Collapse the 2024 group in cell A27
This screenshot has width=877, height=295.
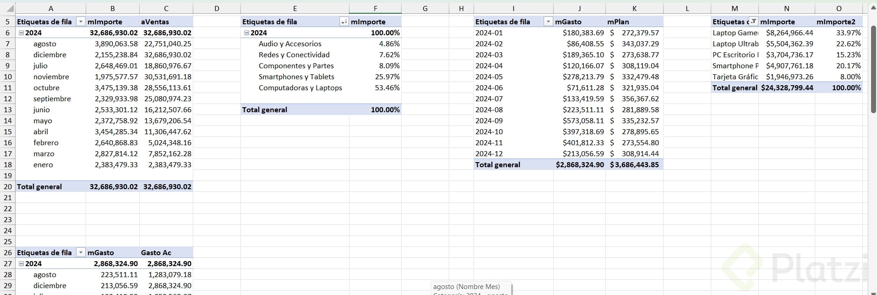point(21,263)
